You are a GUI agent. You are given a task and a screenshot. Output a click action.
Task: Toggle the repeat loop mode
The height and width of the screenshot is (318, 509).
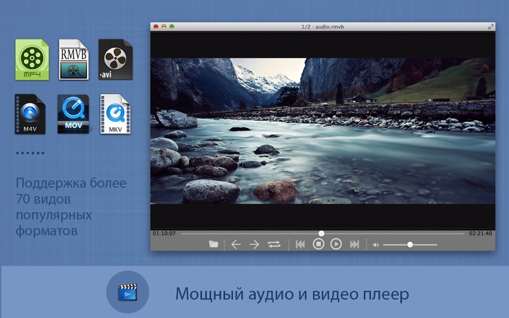[274, 244]
